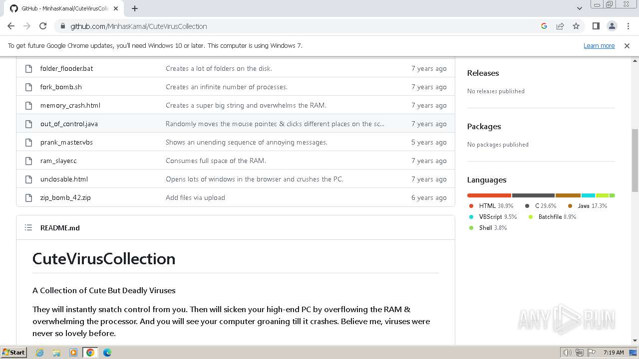The height and width of the screenshot is (359, 639).
Task: Reload the page with the refresh icon
Action: pos(43,26)
